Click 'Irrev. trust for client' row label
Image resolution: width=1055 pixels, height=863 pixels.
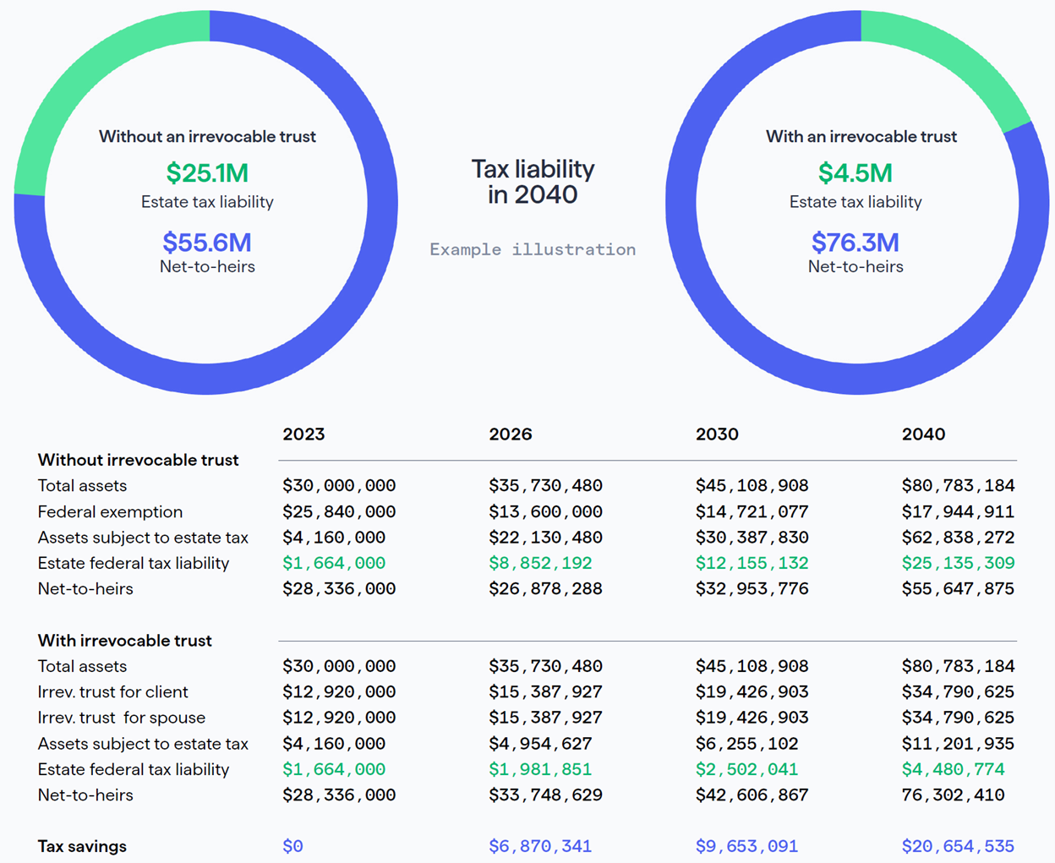pyautogui.click(x=113, y=692)
